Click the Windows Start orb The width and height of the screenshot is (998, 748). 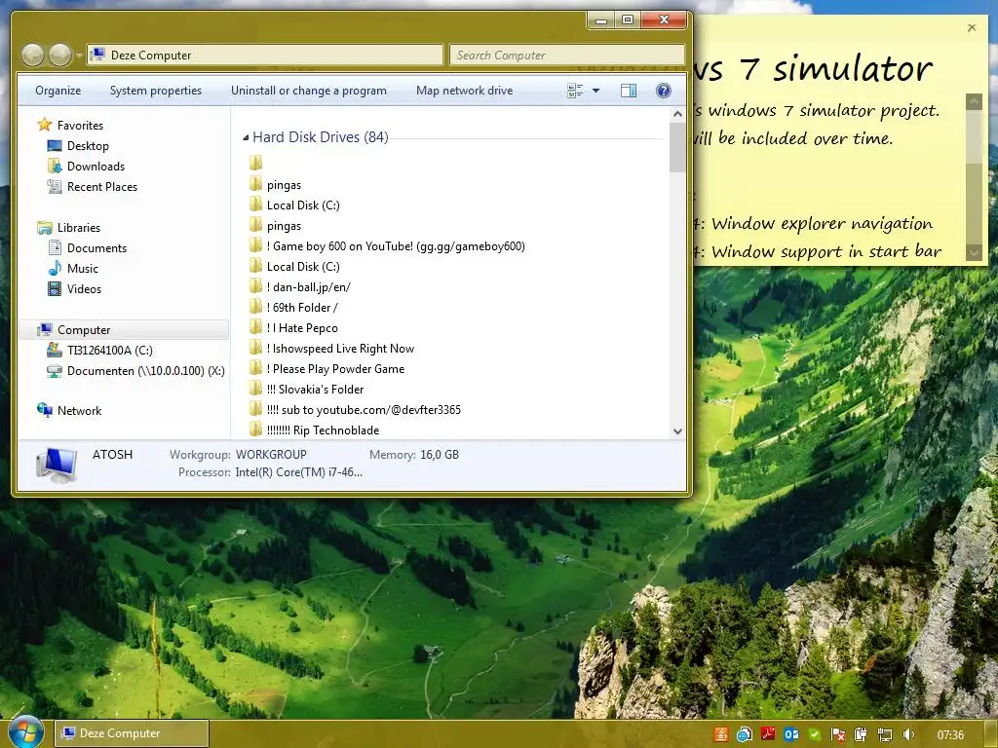tap(25, 732)
